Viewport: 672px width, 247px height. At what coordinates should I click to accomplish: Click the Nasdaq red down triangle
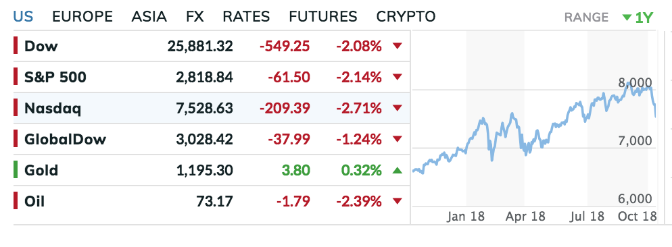click(398, 108)
